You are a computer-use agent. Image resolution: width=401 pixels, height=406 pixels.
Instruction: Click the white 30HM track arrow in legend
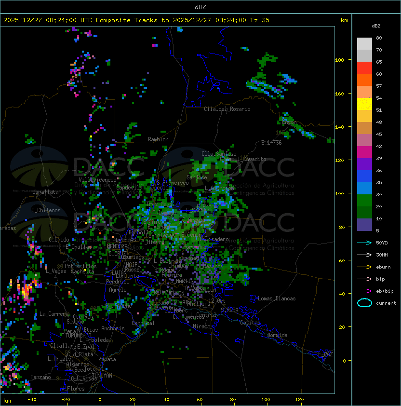coord(364,255)
